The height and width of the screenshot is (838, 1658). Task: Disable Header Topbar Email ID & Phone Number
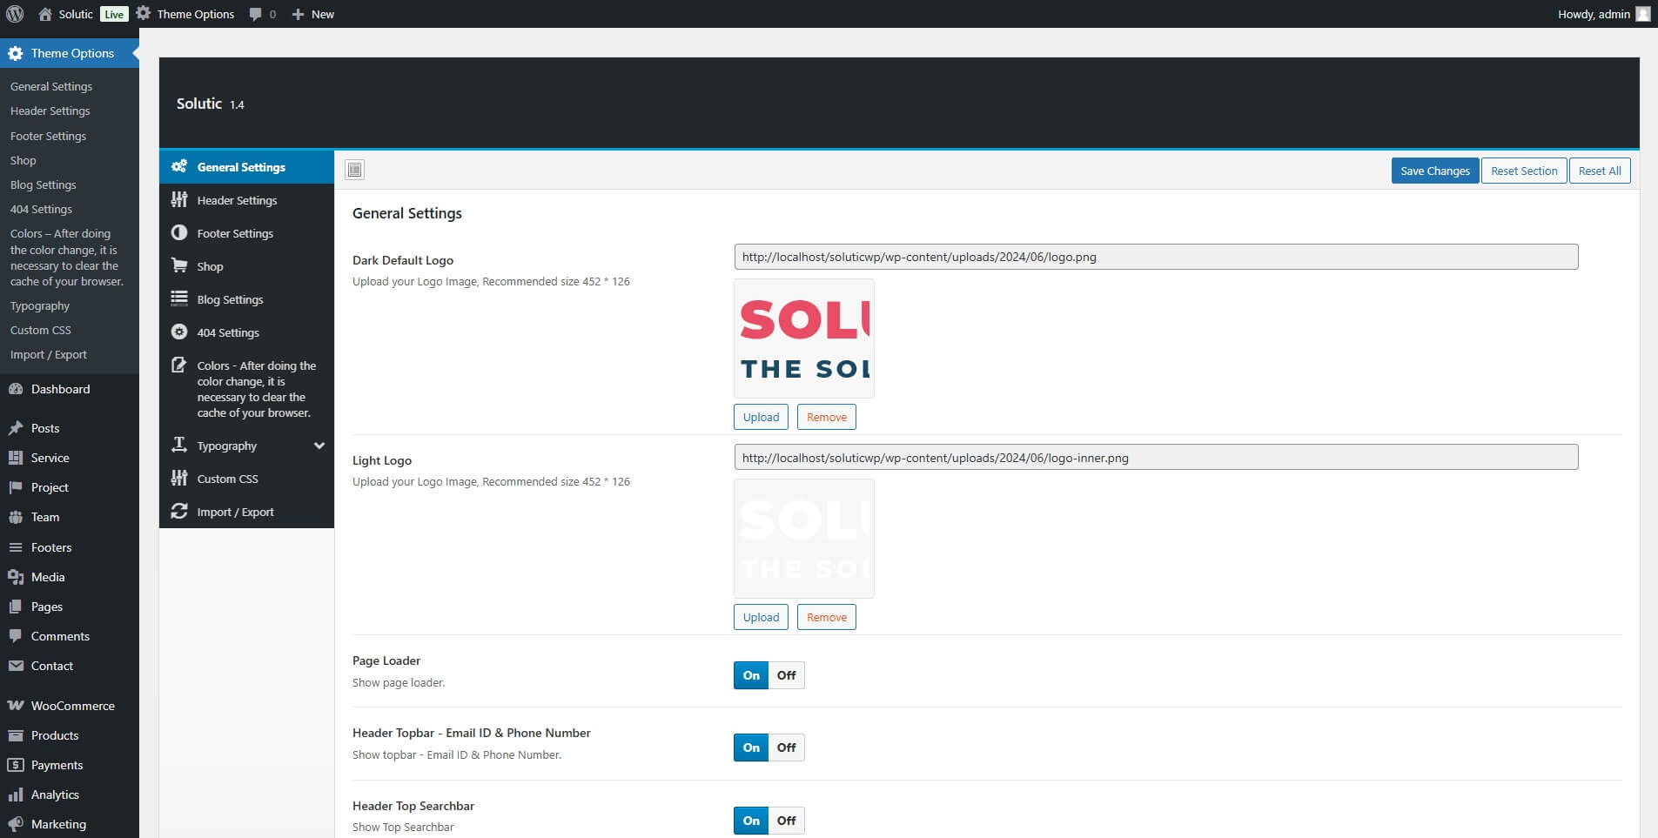[x=786, y=747]
